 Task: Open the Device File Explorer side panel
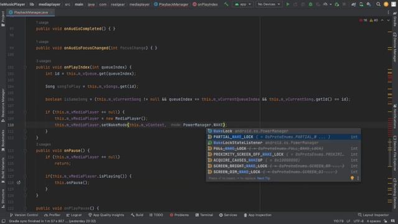[x=395, y=153]
